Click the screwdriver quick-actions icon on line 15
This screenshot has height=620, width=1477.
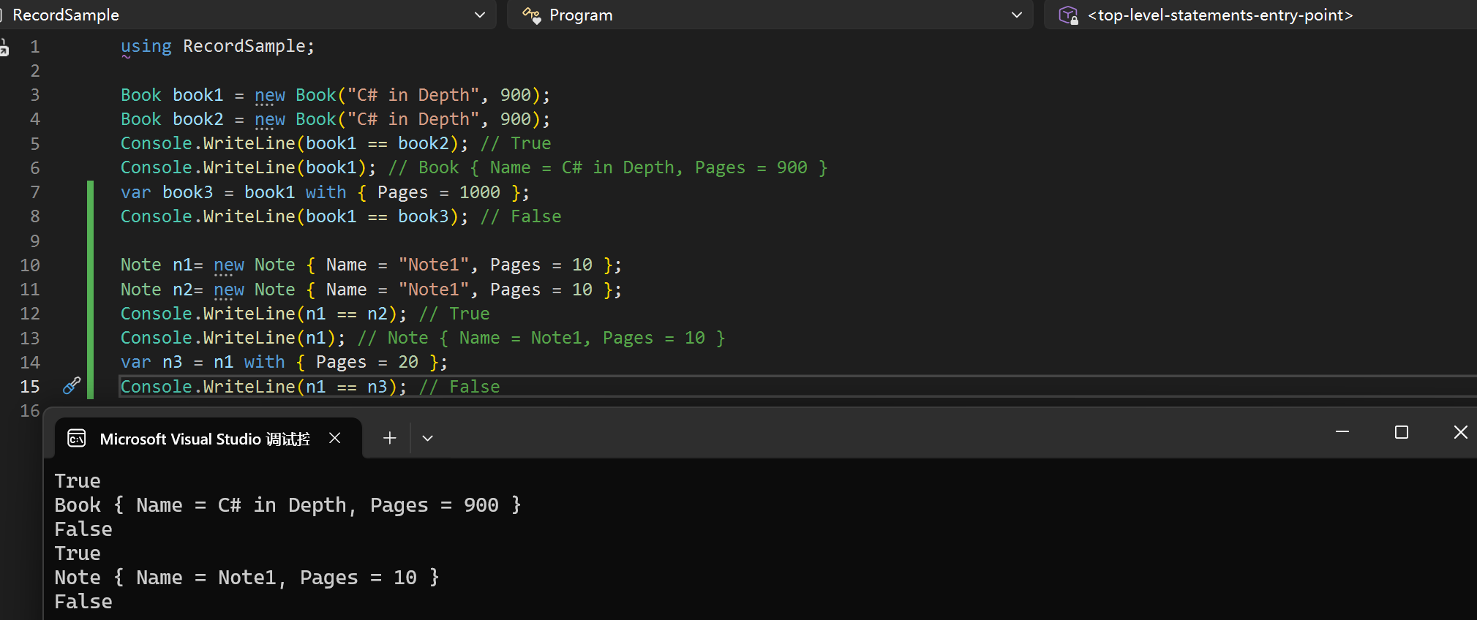pyautogui.click(x=72, y=386)
